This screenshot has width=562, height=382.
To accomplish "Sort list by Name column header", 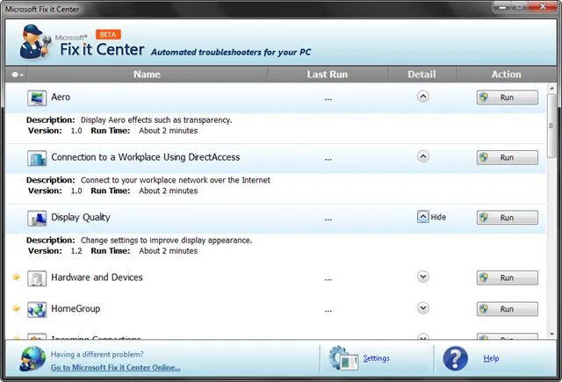I will pyautogui.click(x=147, y=75).
